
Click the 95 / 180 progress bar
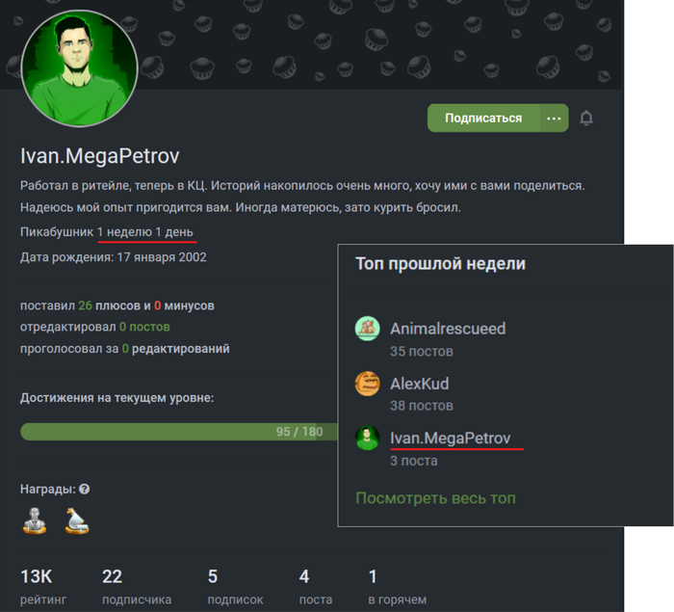[179, 432]
